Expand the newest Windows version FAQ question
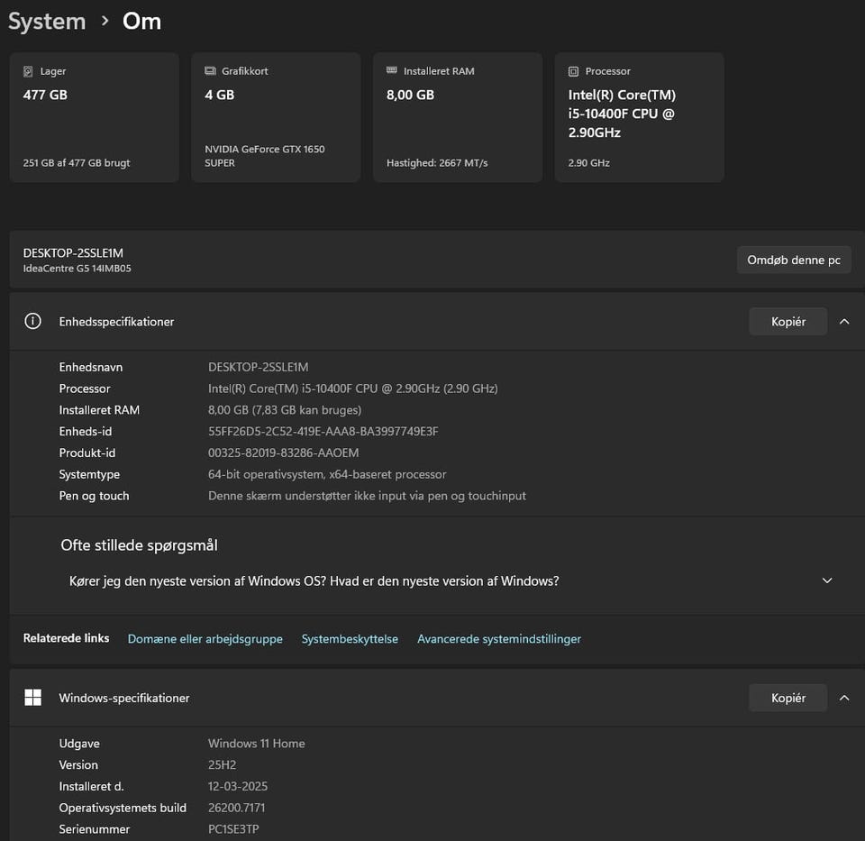The width and height of the screenshot is (865, 841). [827, 580]
